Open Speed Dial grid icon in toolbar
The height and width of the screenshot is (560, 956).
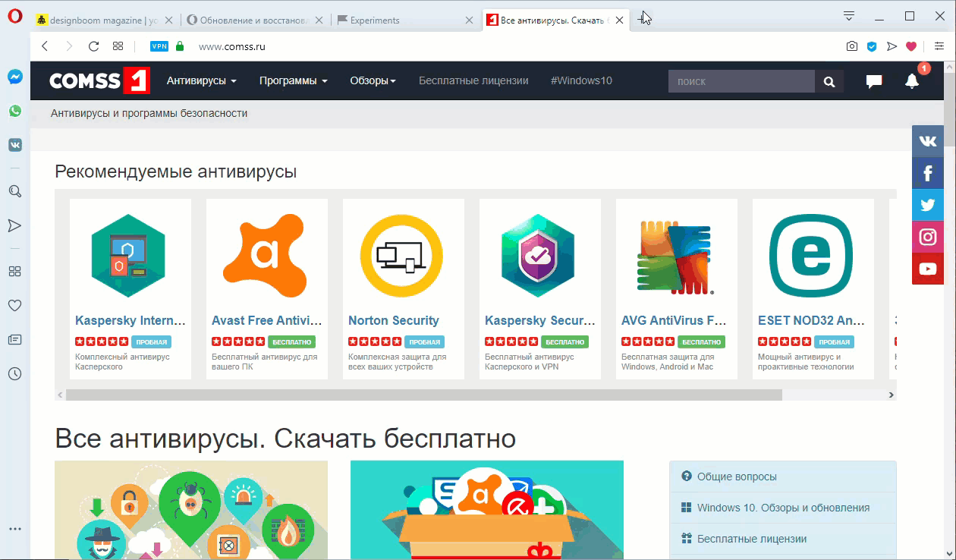[x=118, y=46]
